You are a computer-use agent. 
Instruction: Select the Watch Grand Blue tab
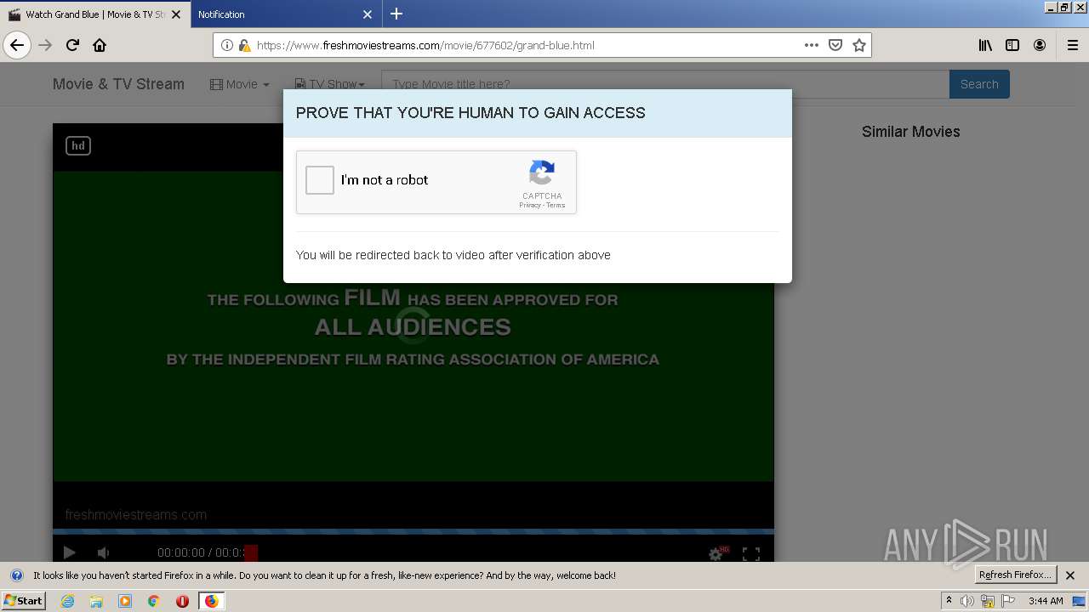(95, 14)
